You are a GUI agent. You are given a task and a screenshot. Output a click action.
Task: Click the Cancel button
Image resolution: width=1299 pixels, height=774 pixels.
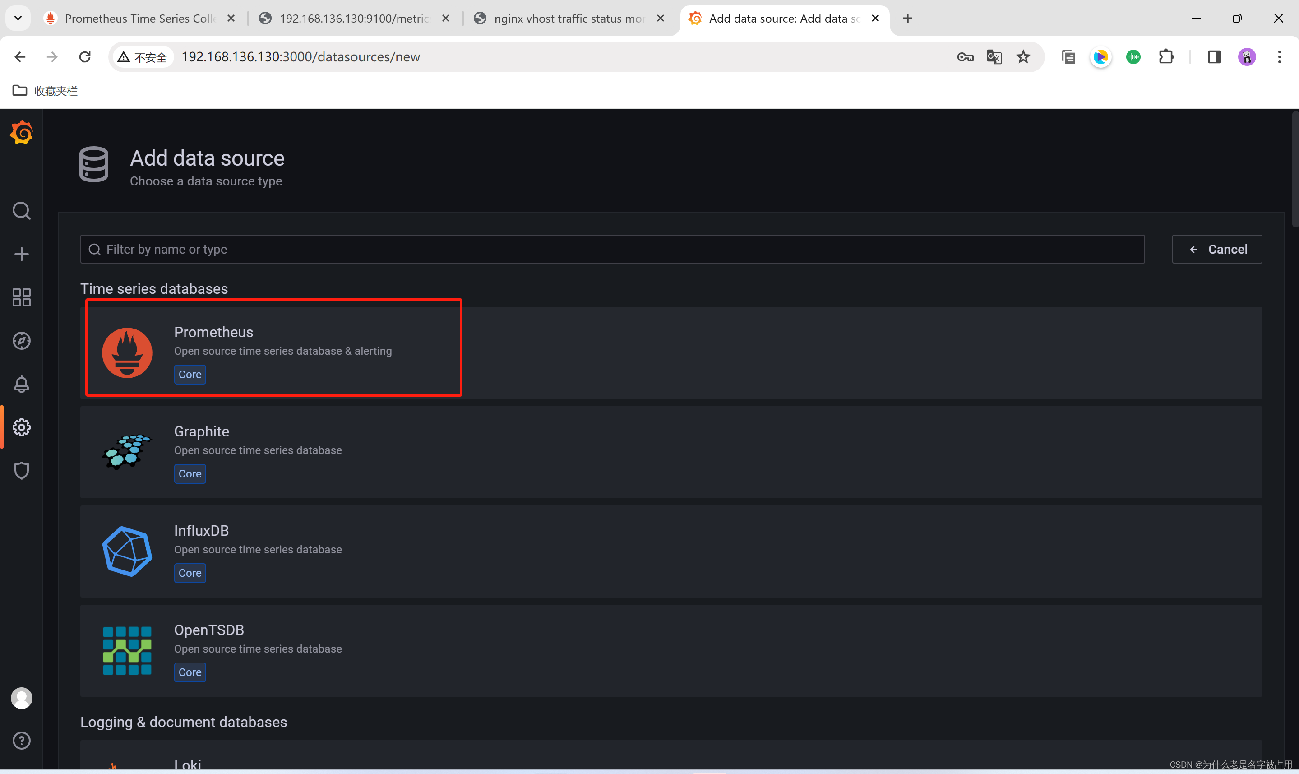(x=1216, y=249)
